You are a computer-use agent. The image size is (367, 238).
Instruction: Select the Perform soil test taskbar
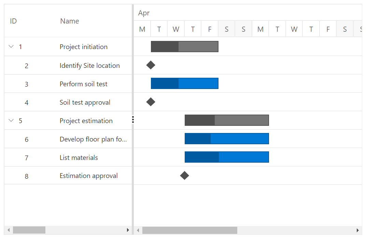(184, 83)
